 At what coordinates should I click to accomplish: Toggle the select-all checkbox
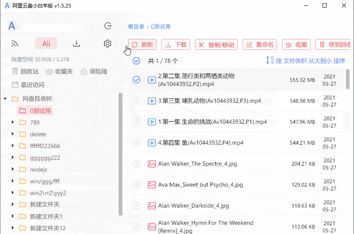136,61
